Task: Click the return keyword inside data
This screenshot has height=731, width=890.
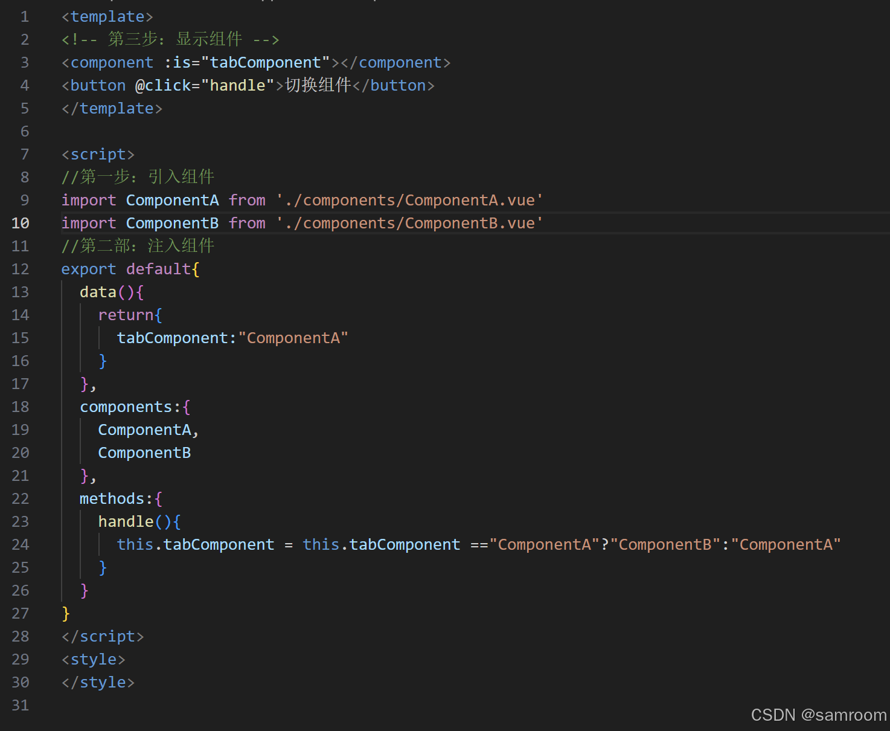Action: (126, 315)
